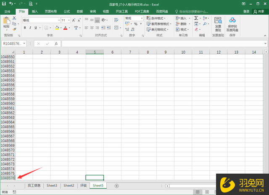Align text to the top
The height and width of the screenshot is (195, 269).
point(87,20)
